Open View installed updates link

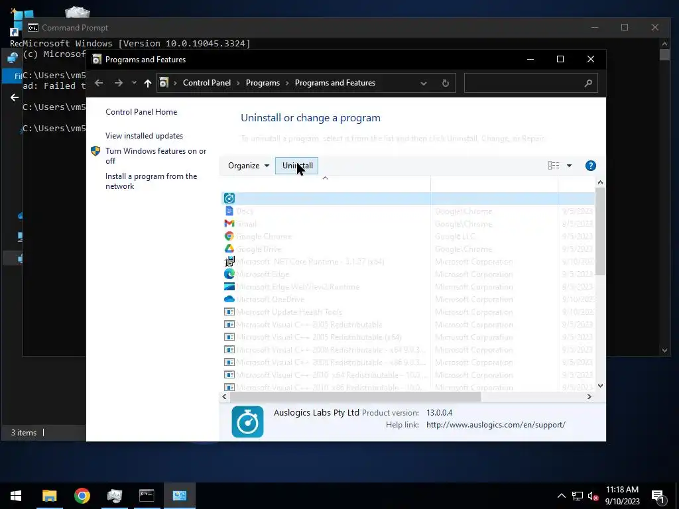(144, 135)
